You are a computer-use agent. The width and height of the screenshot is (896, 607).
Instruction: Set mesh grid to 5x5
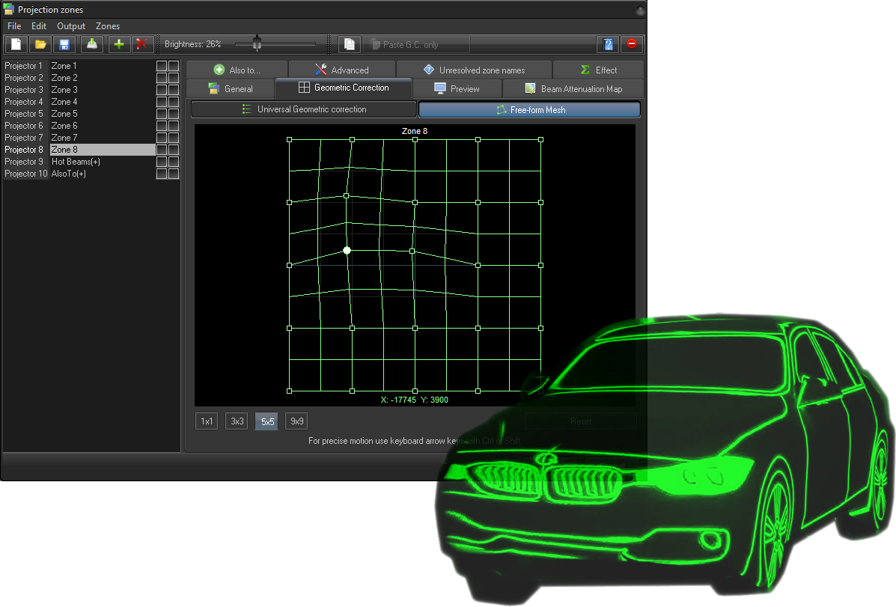click(x=267, y=421)
